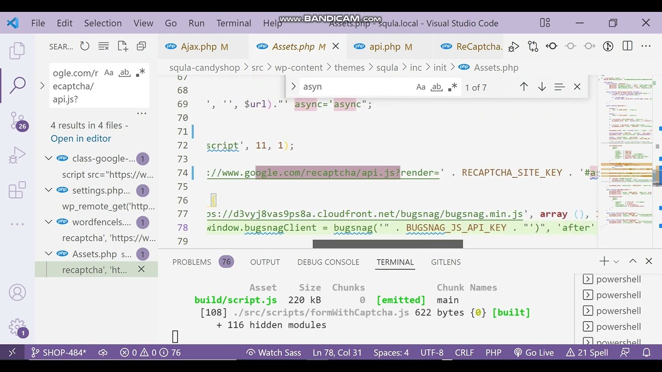Toggle Match Case in find widget
Viewport: 662px width, 372px height.
(421, 87)
